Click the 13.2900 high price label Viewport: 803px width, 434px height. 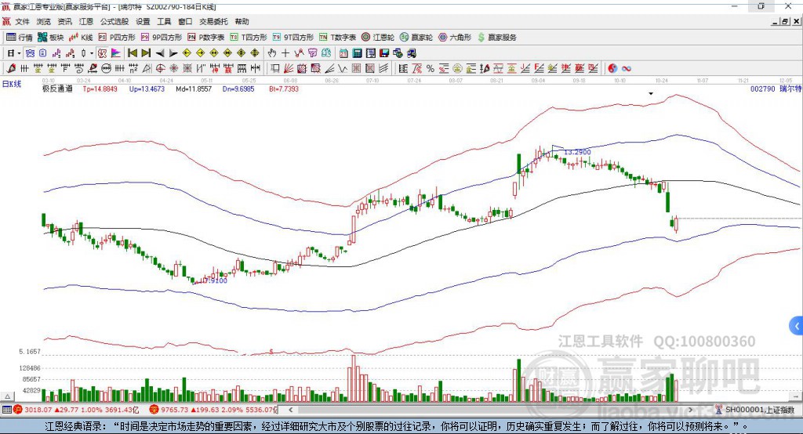tap(577, 152)
